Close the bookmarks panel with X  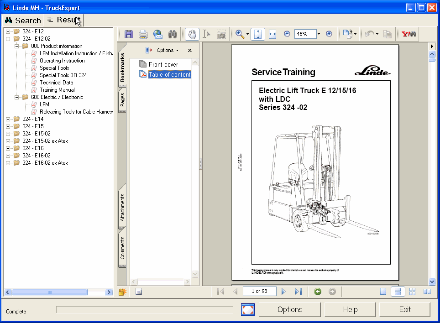(x=190, y=51)
